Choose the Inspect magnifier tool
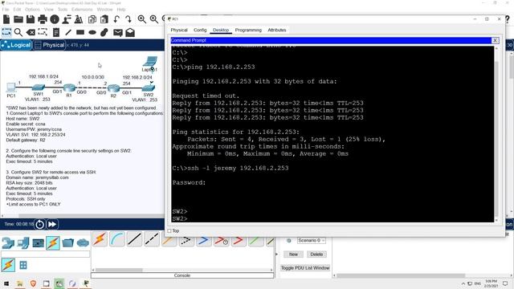 coord(18,32)
